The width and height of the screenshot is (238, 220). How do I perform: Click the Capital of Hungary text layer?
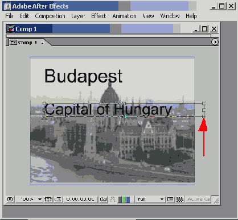108,110
